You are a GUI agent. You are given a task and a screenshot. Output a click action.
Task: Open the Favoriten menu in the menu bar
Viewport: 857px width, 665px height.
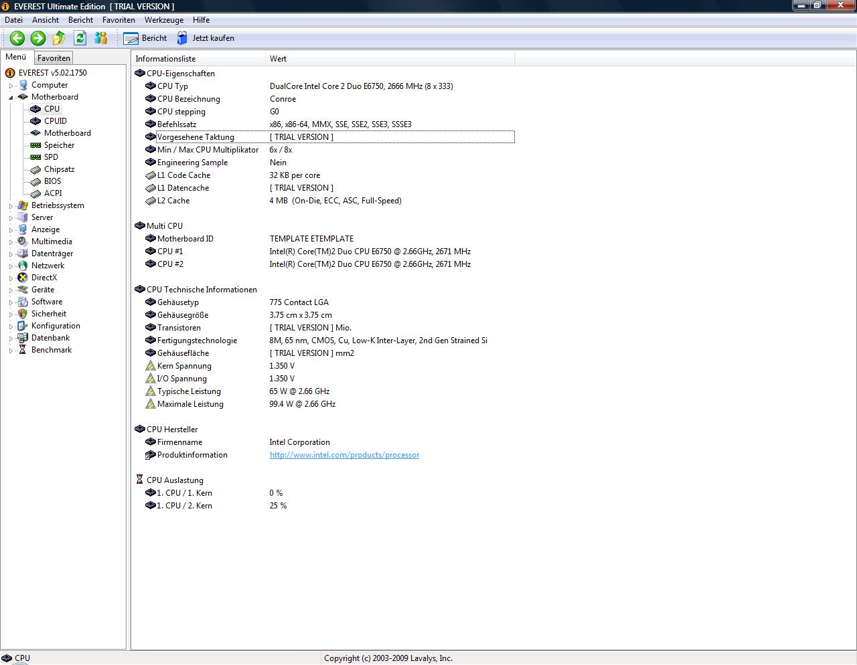[x=119, y=20]
